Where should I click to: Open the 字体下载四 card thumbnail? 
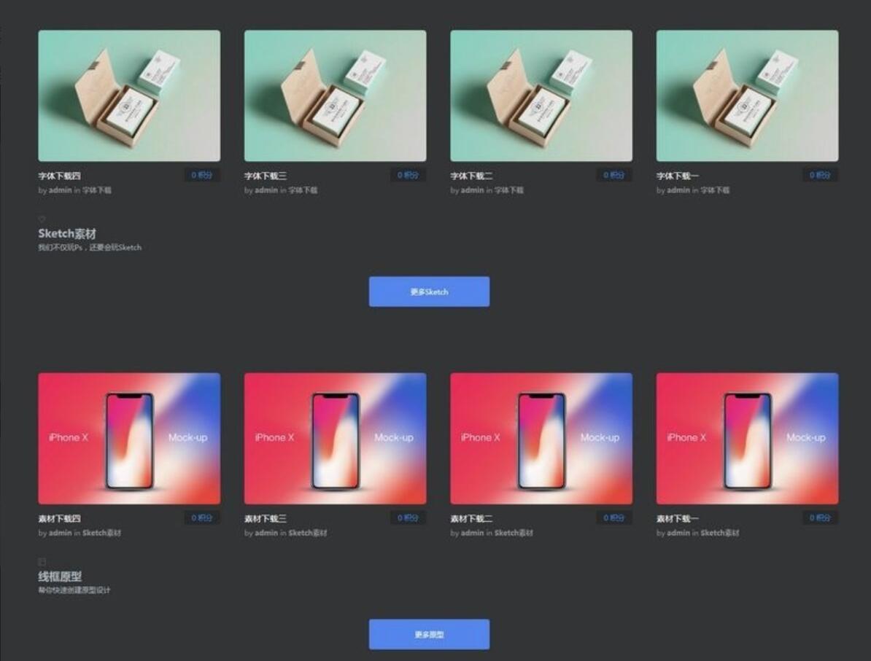pyautogui.click(x=129, y=95)
